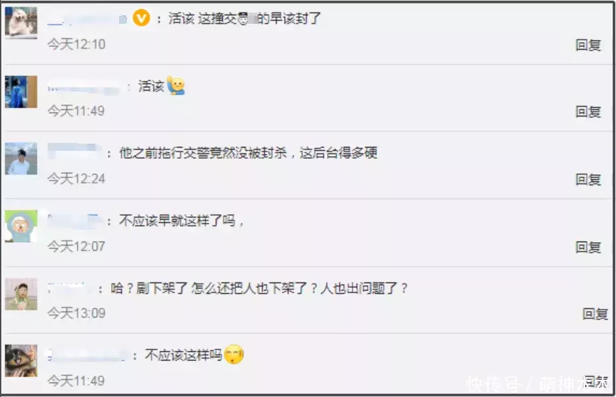Click the blurred username of the verified commenter
This screenshot has width=616, height=397.
point(87,19)
